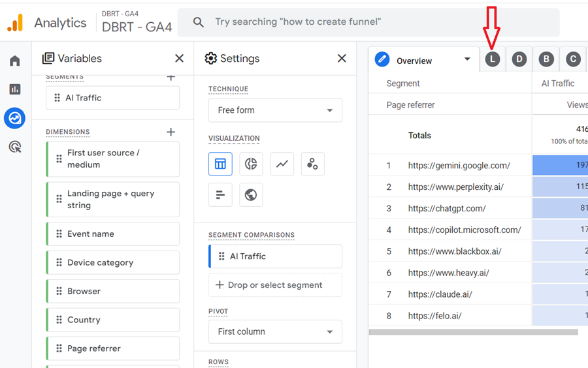Expand the Overview tab dropdown arrow
Image resolution: width=588 pixels, height=368 pixels.
(x=467, y=59)
